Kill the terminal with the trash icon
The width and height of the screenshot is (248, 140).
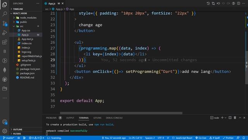[235, 117]
